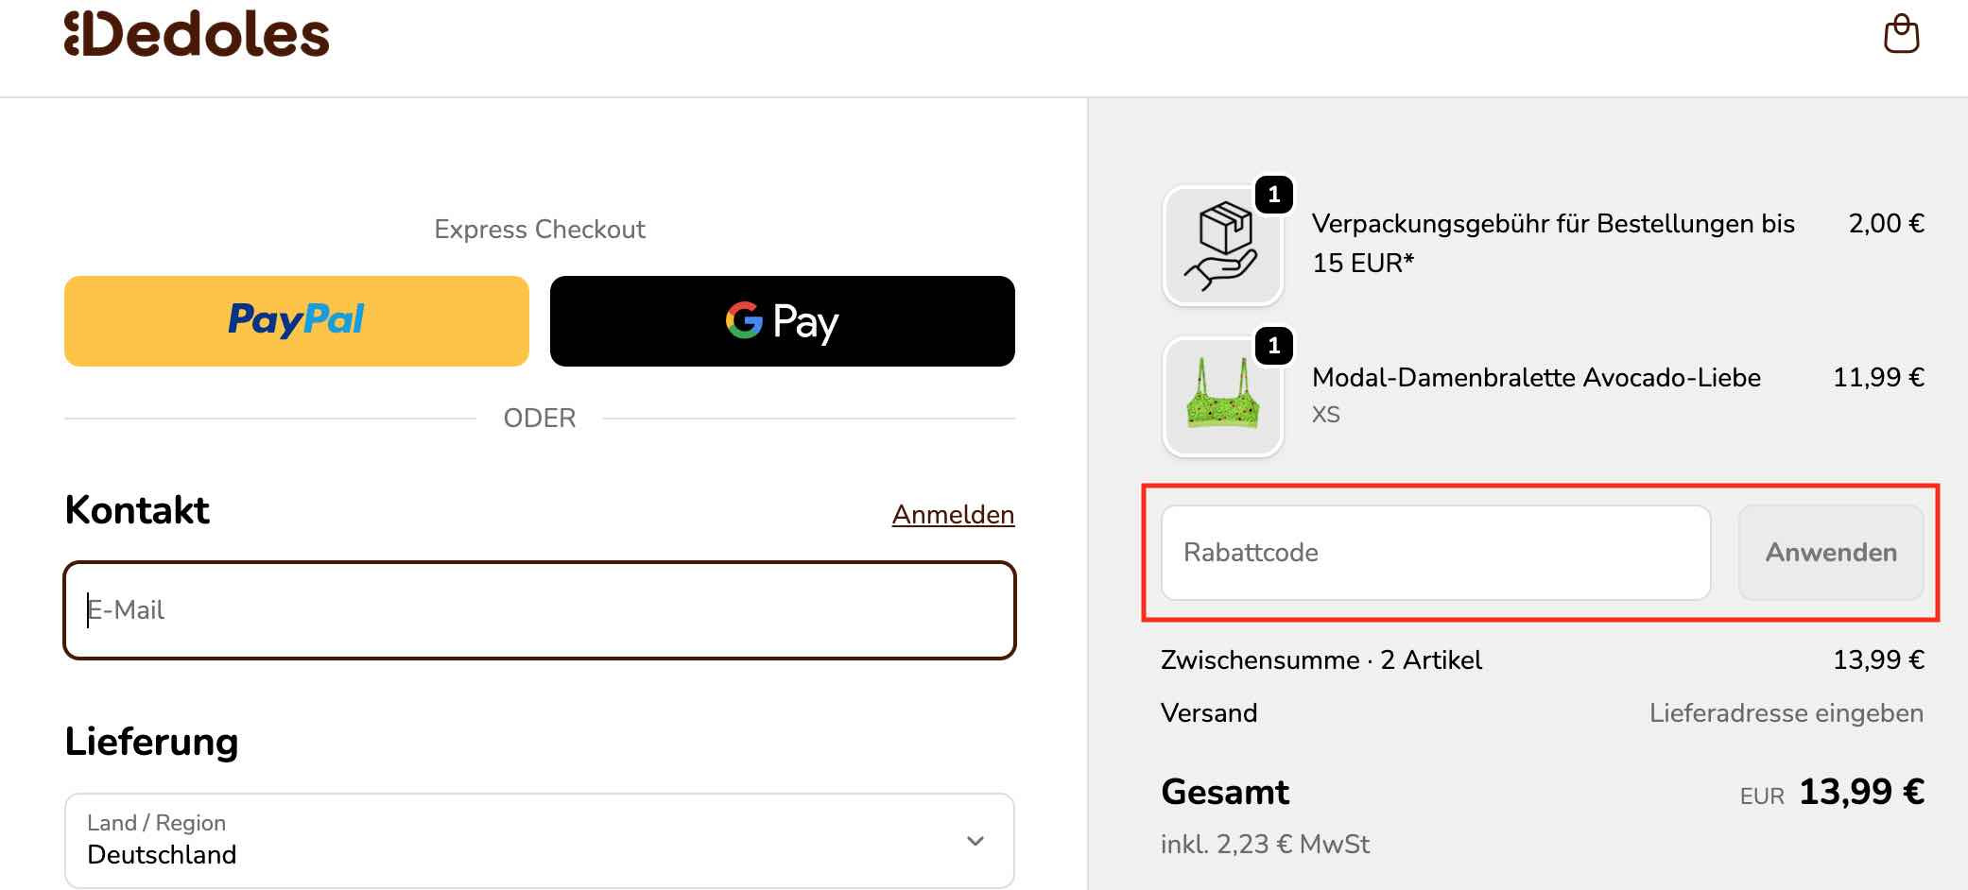Click the Kontakt section heading
Image resolution: width=1968 pixels, height=890 pixels.
pyautogui.click(x=136, y=510)
